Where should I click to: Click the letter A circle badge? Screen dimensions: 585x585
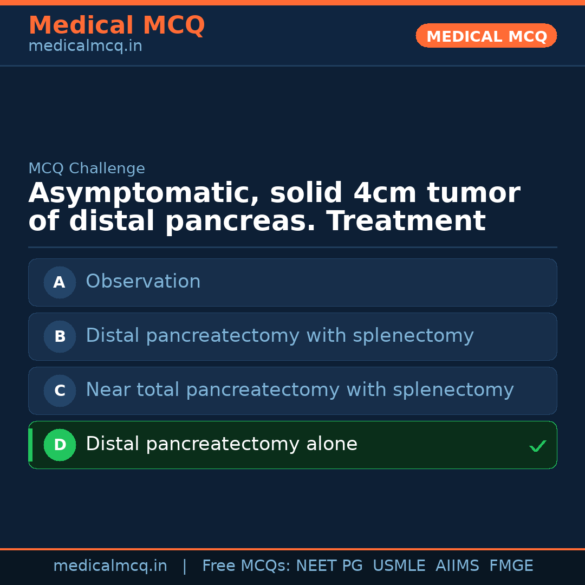(x=60, y=282)
